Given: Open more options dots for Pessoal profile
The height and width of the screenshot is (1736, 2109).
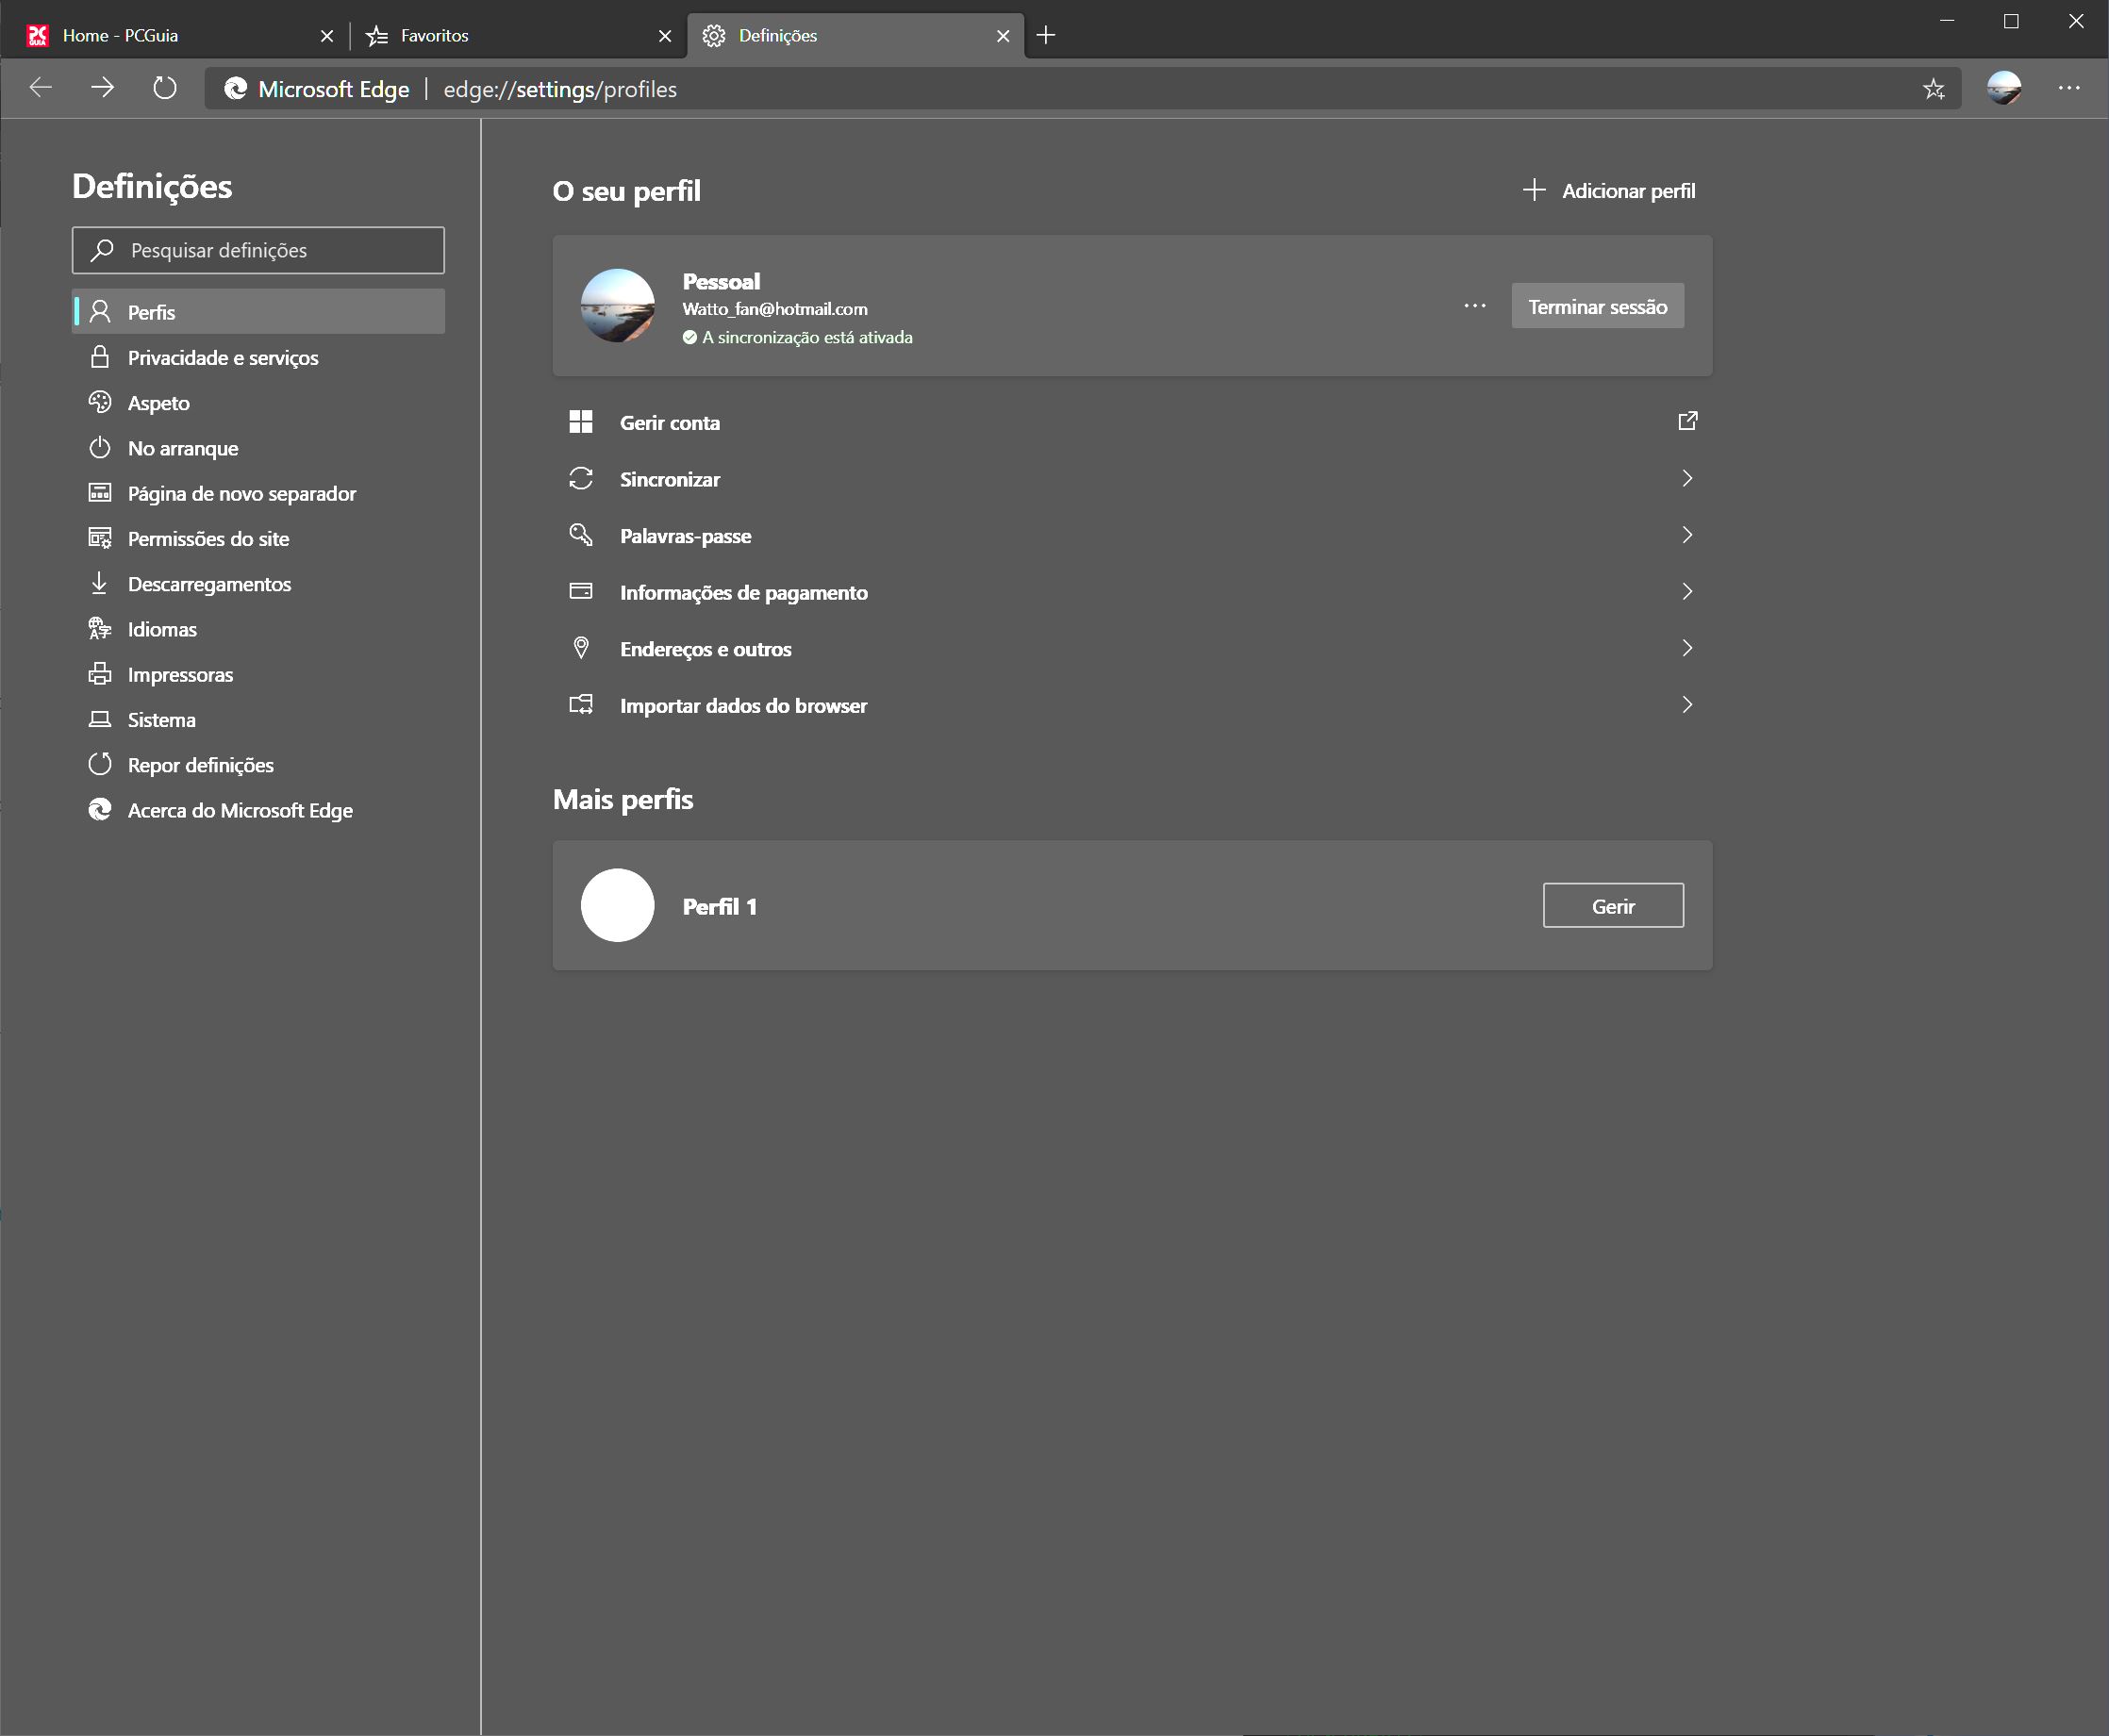Looking at the screenshot, I should (x=1475, y=306).
